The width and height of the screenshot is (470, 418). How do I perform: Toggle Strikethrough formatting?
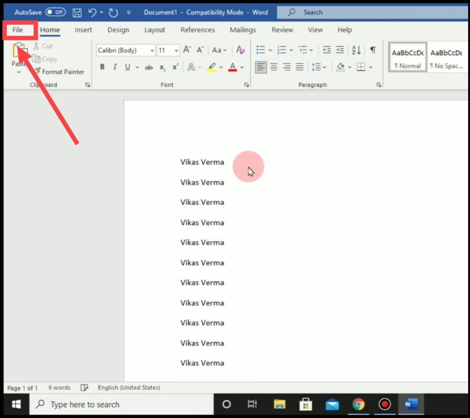[149, 67]
